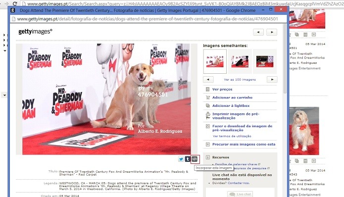344x197 pixels.
Task: Click the page icon in the popup address bar
Action: click(x=13, y=19)
